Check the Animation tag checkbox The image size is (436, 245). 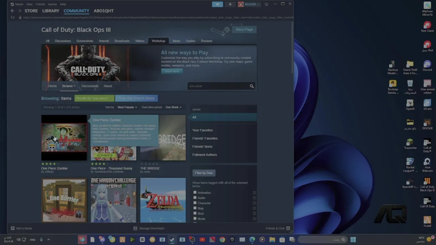(195, 192)
